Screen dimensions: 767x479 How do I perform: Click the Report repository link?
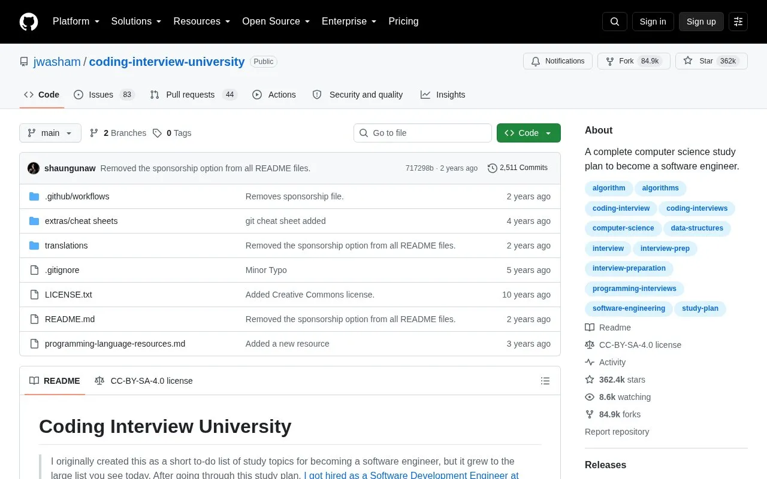[x=617, y=432]
